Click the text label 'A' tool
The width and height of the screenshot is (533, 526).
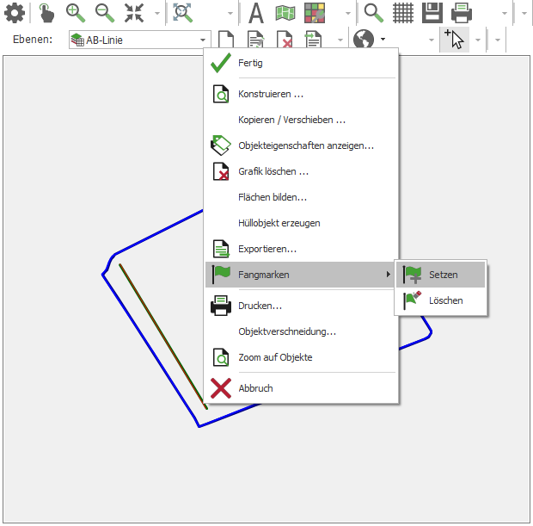(x=255, y=13)
